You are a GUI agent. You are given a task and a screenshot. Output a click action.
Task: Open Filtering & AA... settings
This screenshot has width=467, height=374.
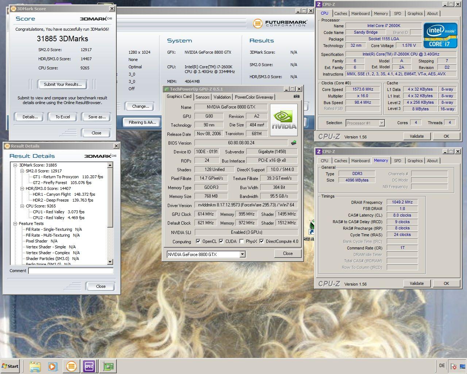point(142,122)
